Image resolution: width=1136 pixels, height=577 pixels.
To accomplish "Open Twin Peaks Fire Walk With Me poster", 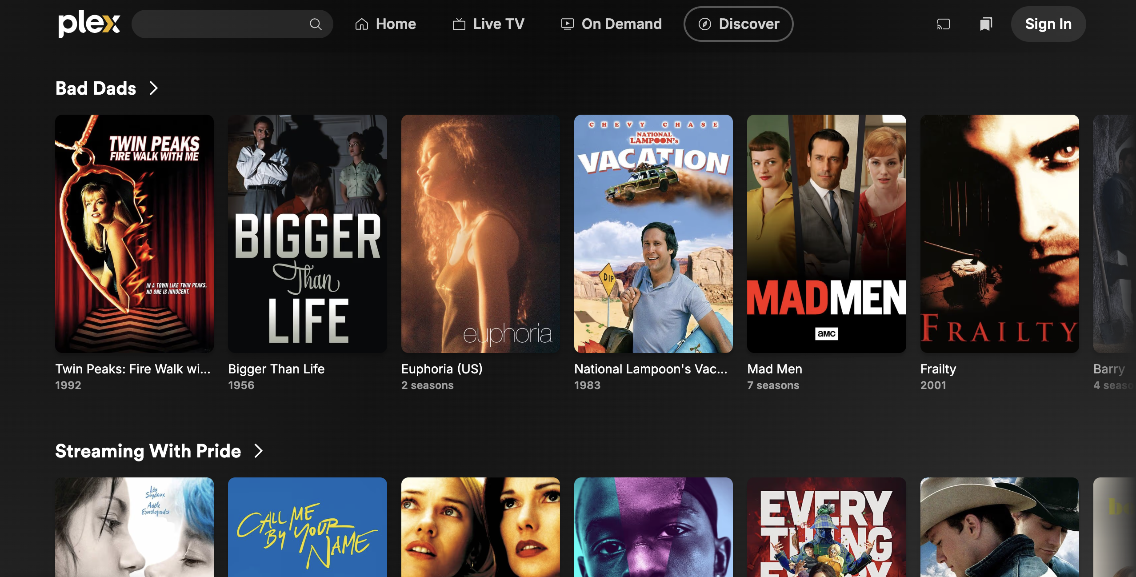I will pyautogui.click(x=134, y=234).
